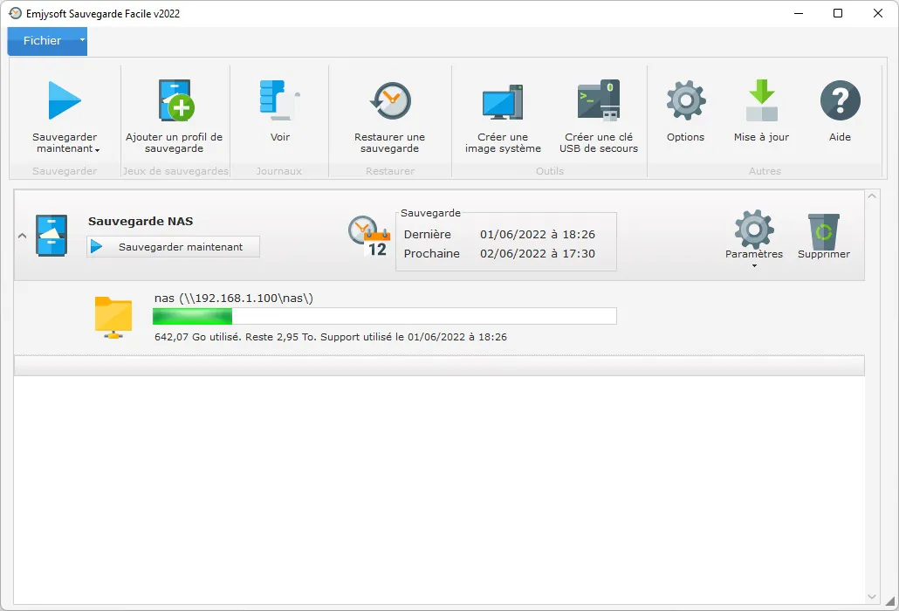
Task: Click the Sauvegarde NAS cabinet profile icon
Action: point(51,236)
